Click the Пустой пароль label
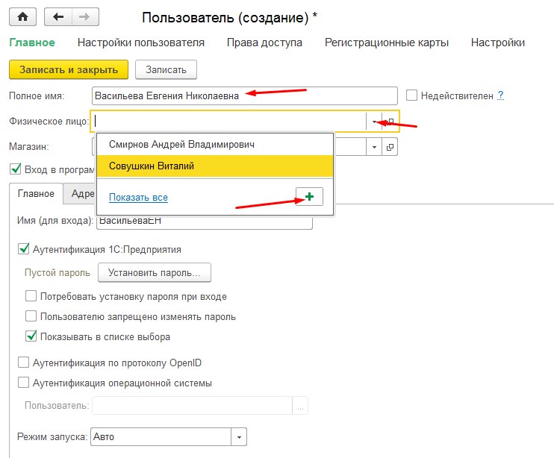The image size is (554, 458). (57, 273)
